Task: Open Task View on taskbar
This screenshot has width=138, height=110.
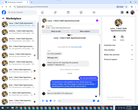Action: point(8,108)
